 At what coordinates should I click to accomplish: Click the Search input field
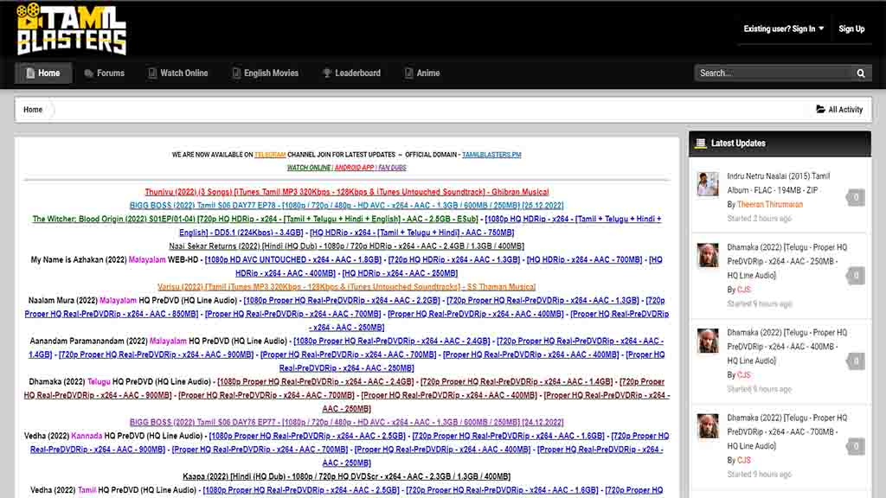[774, 73]
